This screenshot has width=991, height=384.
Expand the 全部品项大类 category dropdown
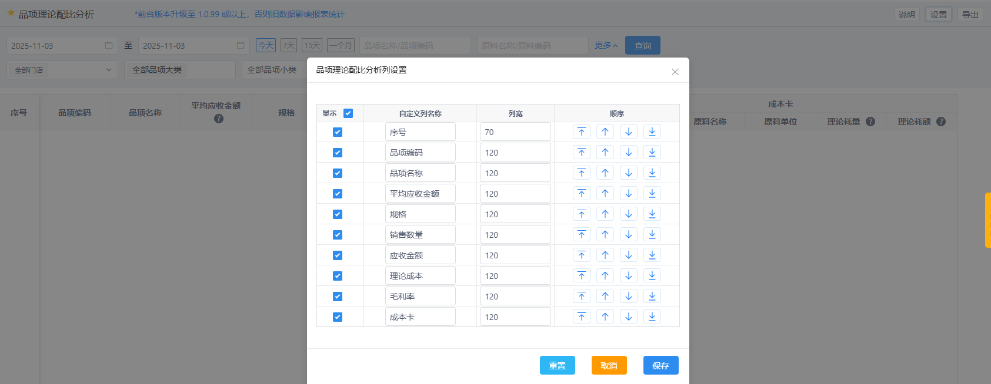pos(179,70)
